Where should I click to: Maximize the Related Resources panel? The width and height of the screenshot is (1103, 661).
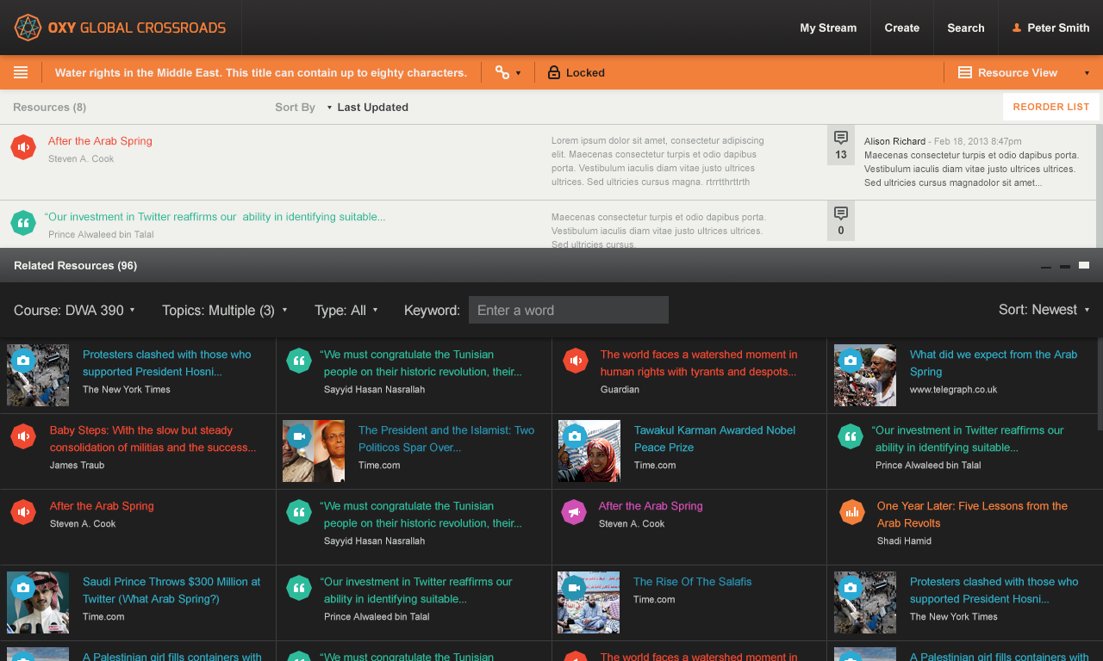[1084, 265]
